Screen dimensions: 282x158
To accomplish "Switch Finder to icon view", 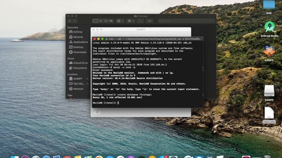I will click(x=95, y=21).
